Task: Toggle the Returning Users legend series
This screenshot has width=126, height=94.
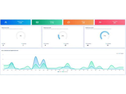Action: pyautogui.click(x=65, y=72)
